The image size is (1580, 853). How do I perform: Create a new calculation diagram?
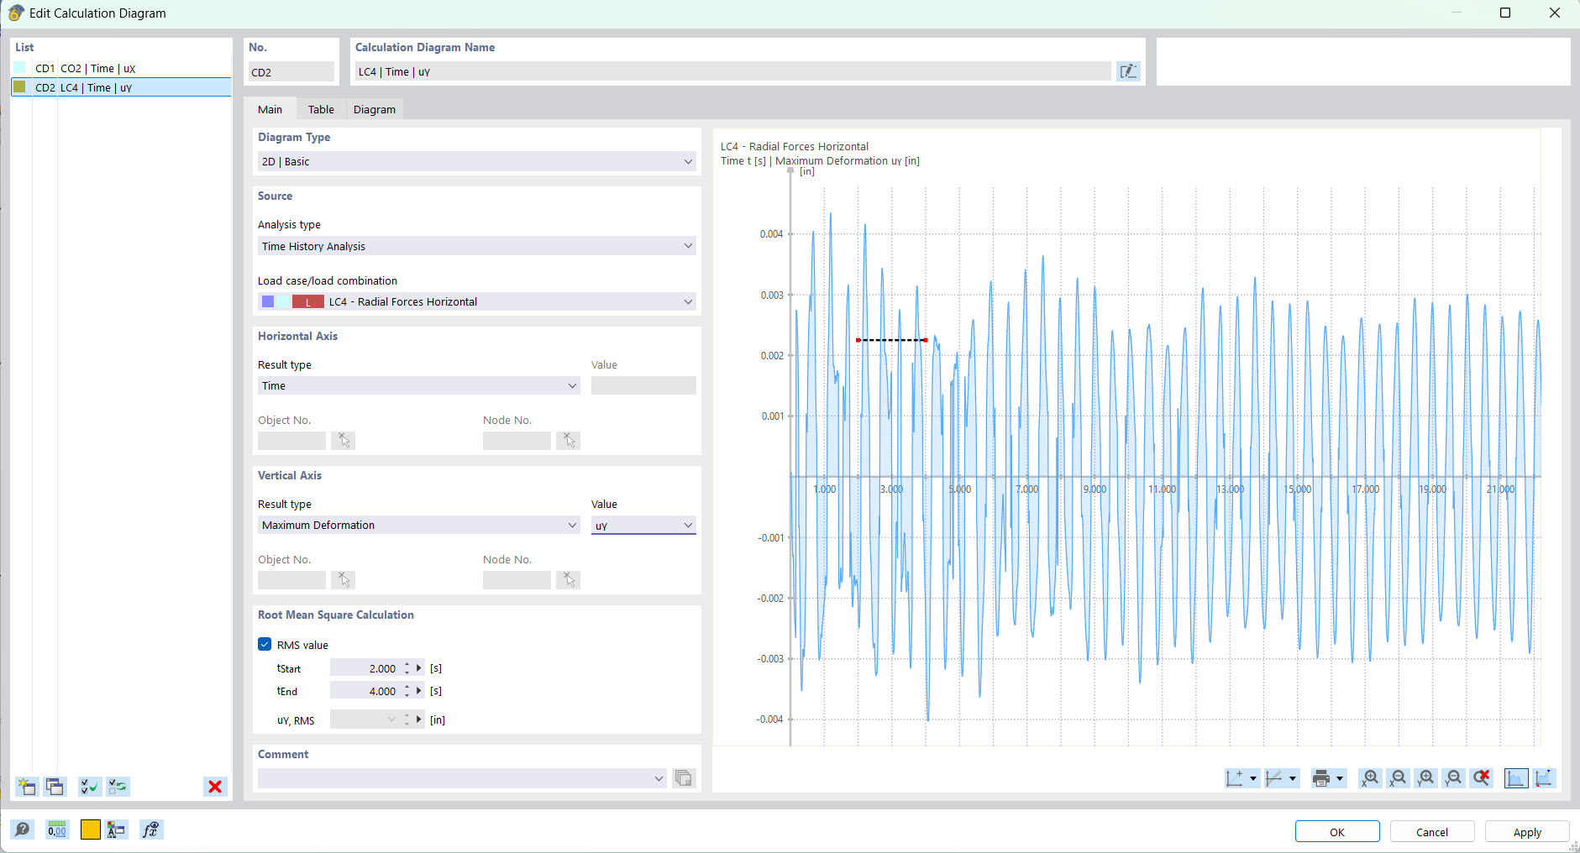click(x=26, y=787)
